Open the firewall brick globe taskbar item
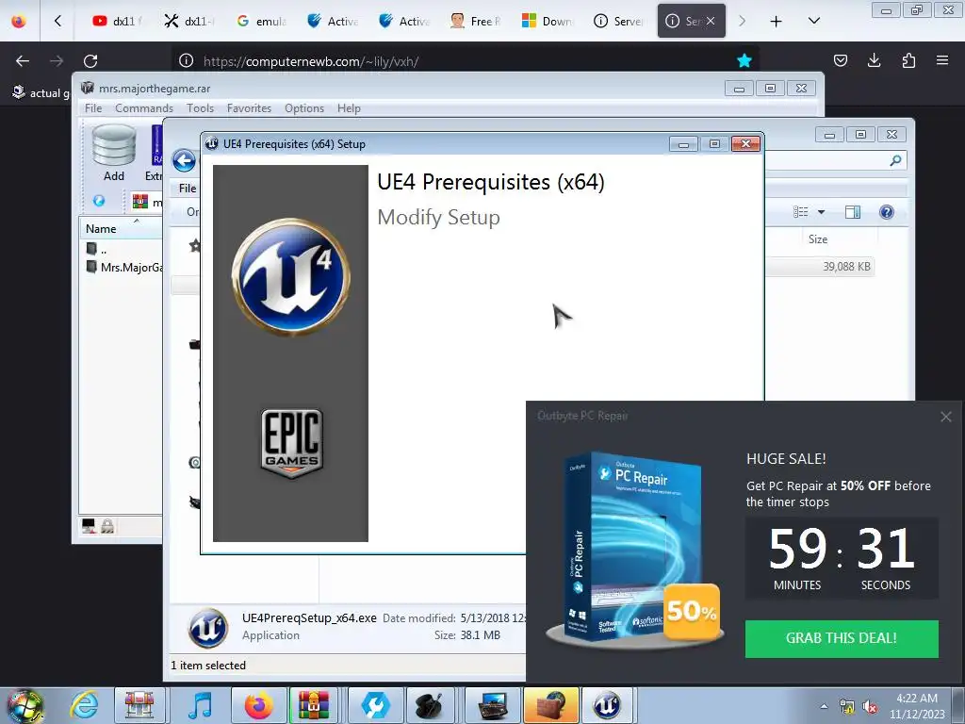The image size is (965, 724). [x=551, y=705]
